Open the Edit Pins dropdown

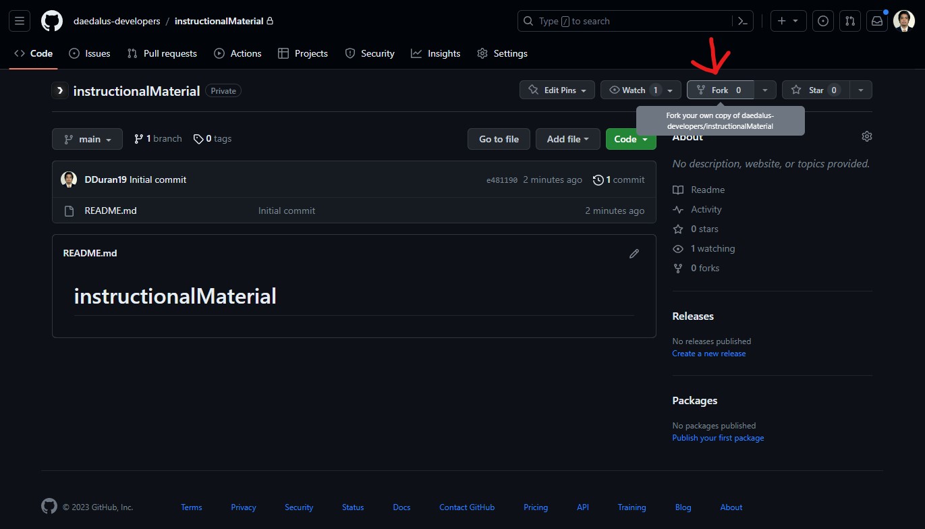click(x=557, y=90)
